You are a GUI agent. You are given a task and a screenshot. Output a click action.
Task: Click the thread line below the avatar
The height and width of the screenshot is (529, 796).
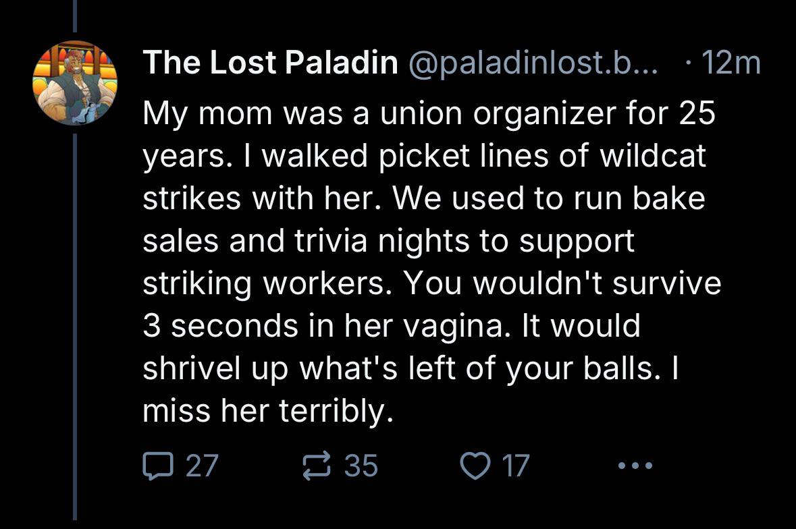75,324
